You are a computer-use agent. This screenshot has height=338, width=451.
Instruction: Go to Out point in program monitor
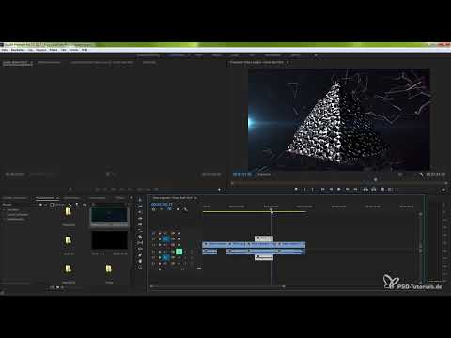355,190
